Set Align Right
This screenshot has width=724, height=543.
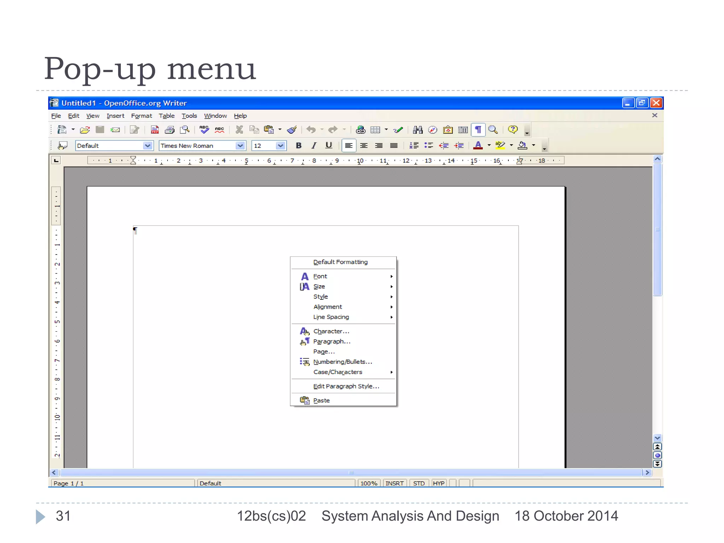click(x=379, y=145)
